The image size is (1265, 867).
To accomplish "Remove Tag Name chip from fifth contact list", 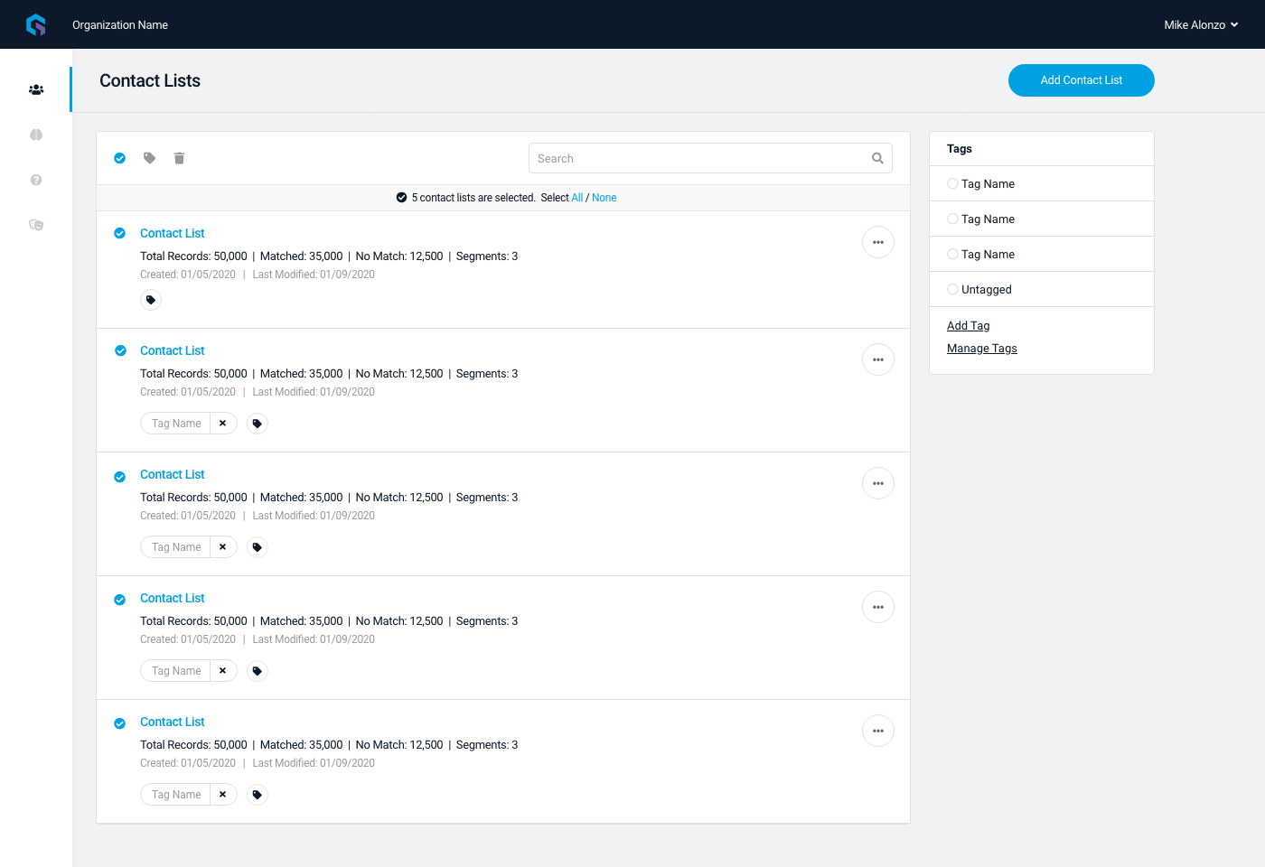I will [x=223, y=795].
